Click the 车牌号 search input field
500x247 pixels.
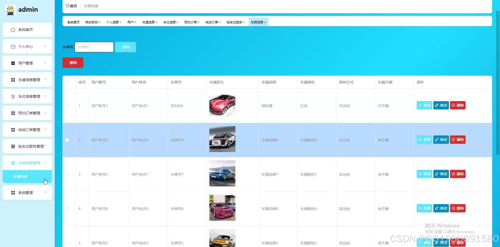click(x=94, y=47)
